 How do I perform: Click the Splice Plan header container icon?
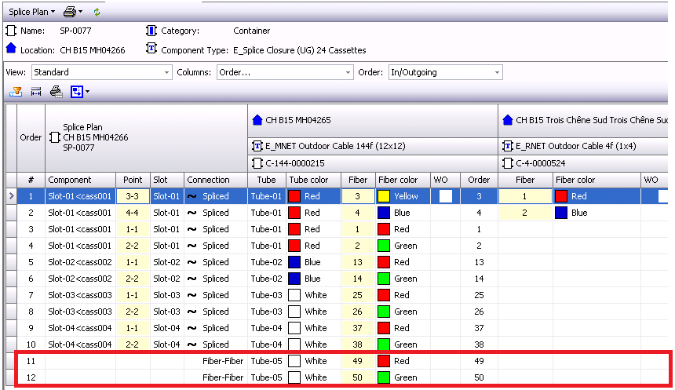pyautogui.click(x=55, y=138)
